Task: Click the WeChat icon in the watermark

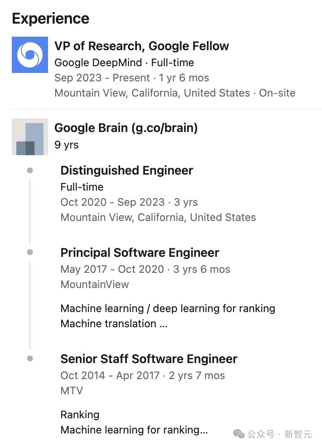Action: (x=239, y=434)
